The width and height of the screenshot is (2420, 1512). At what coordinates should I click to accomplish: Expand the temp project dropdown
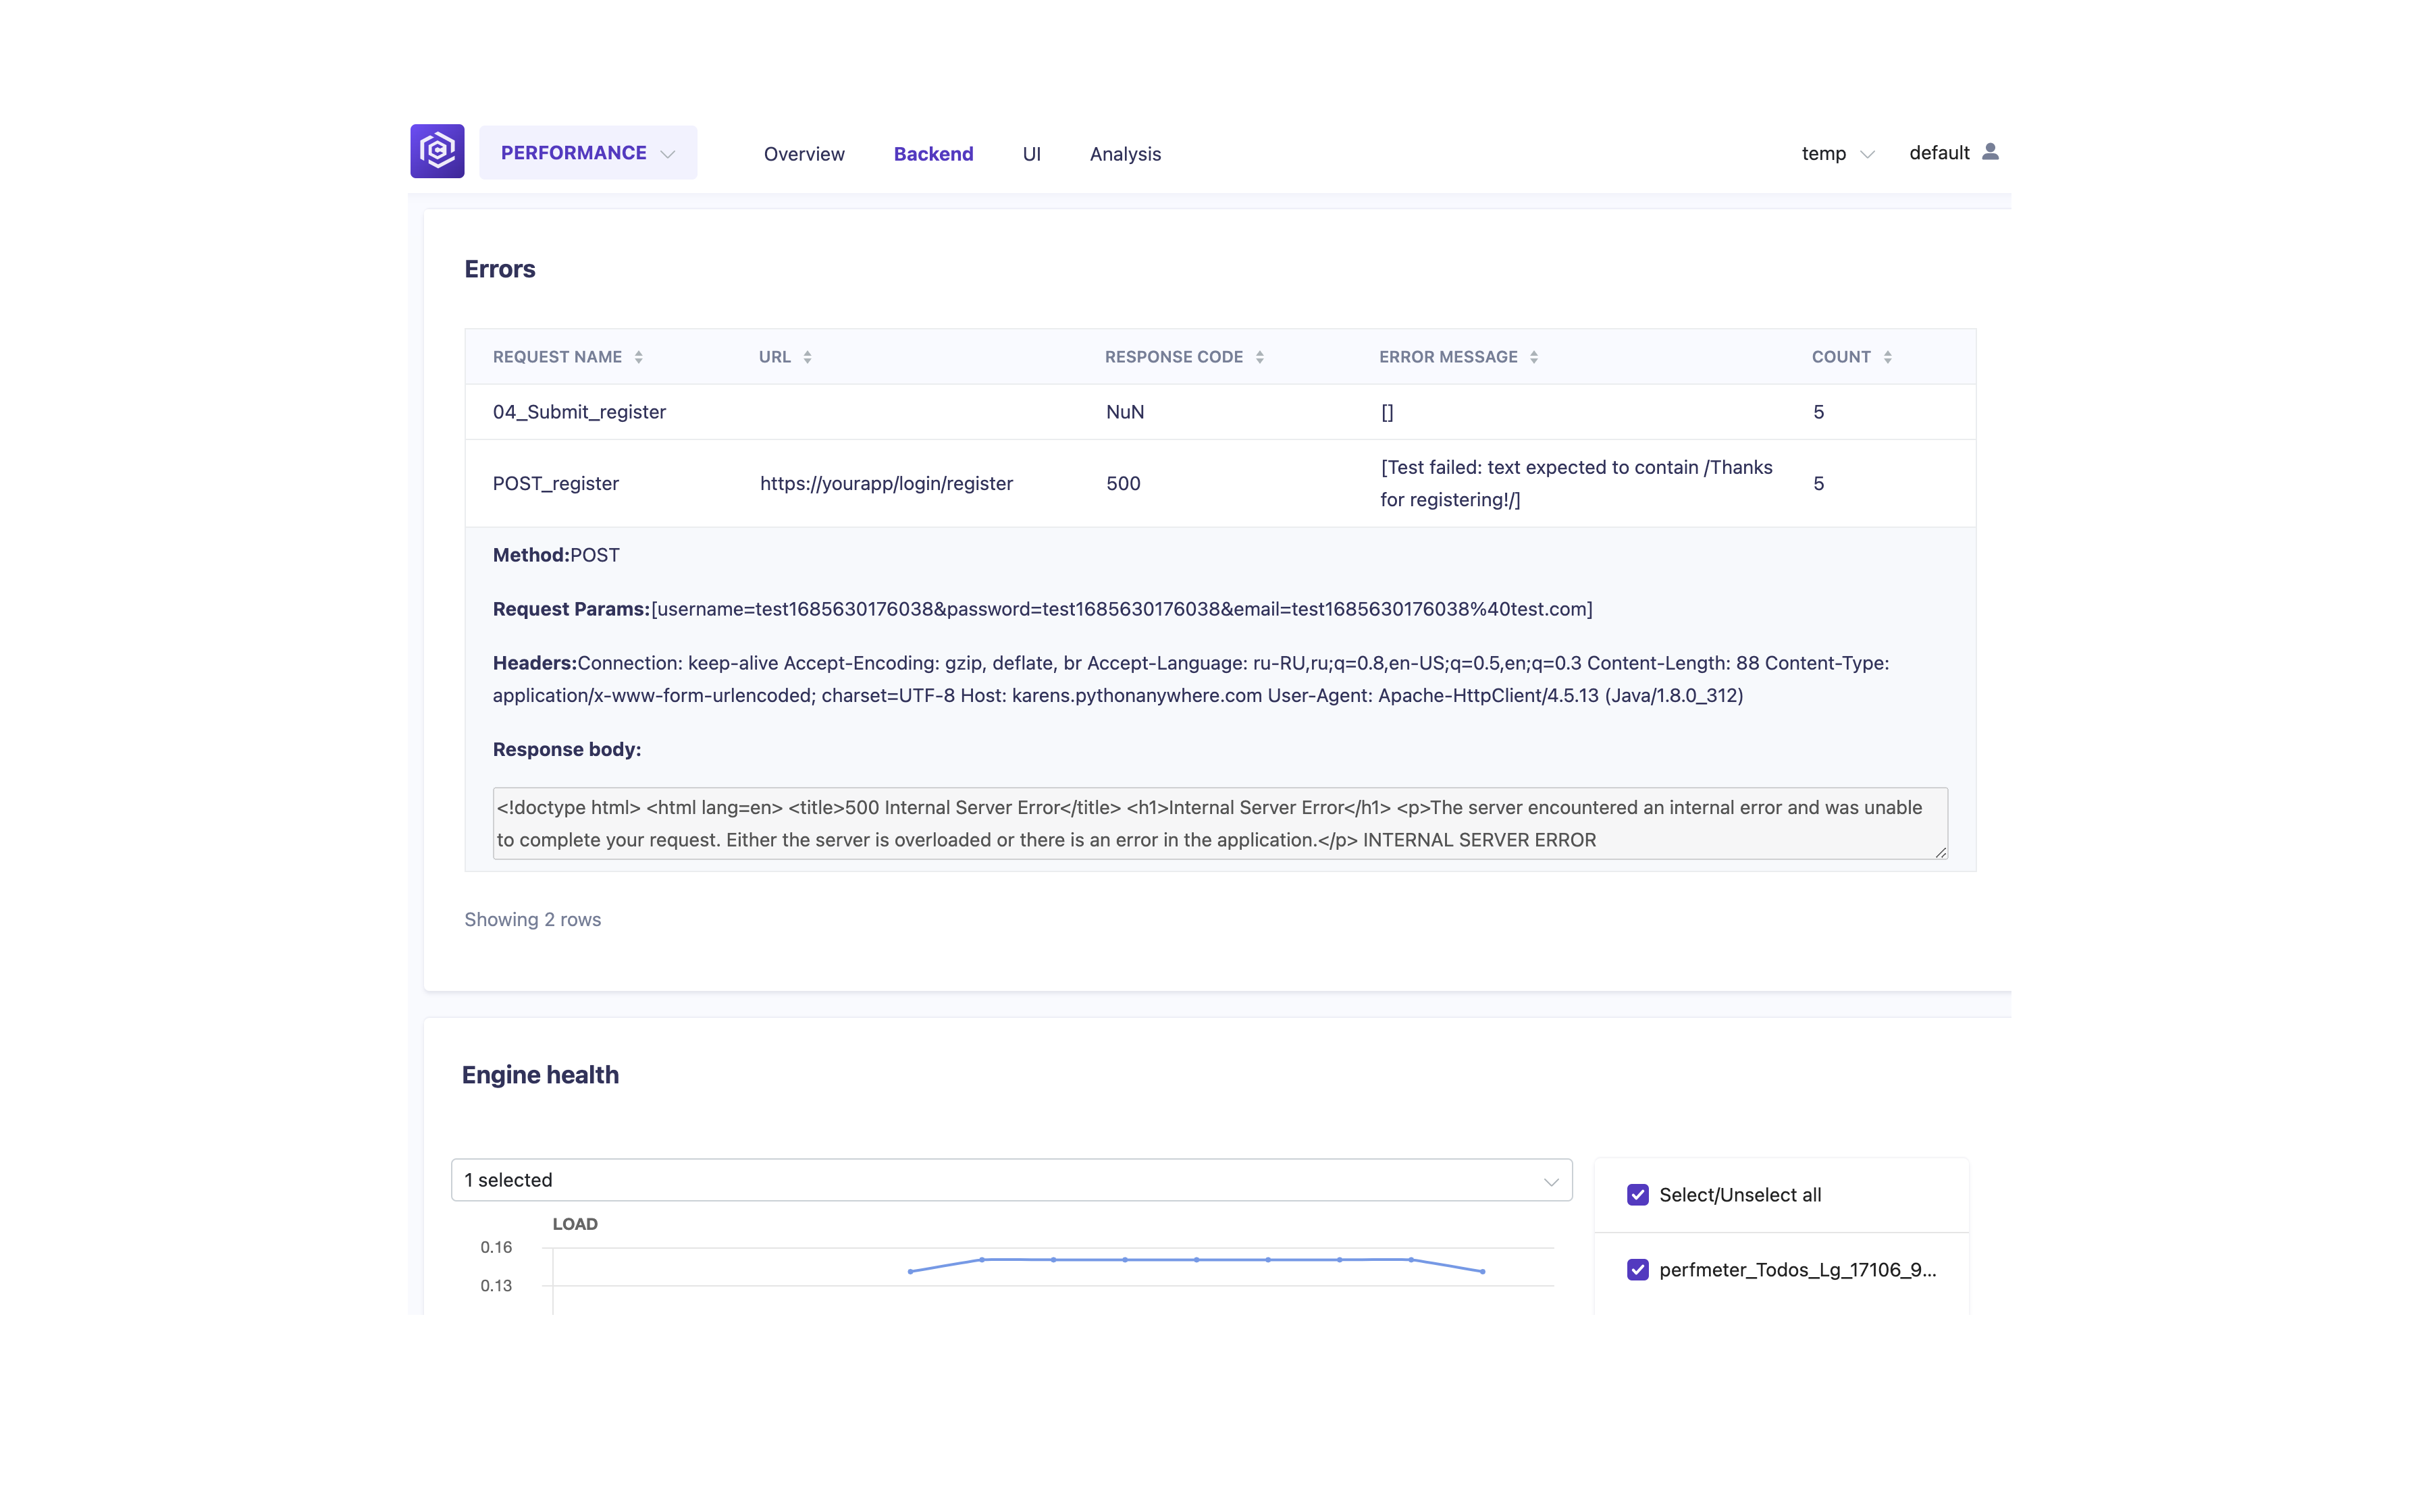pyautogui.click(x=1838, y=154)
